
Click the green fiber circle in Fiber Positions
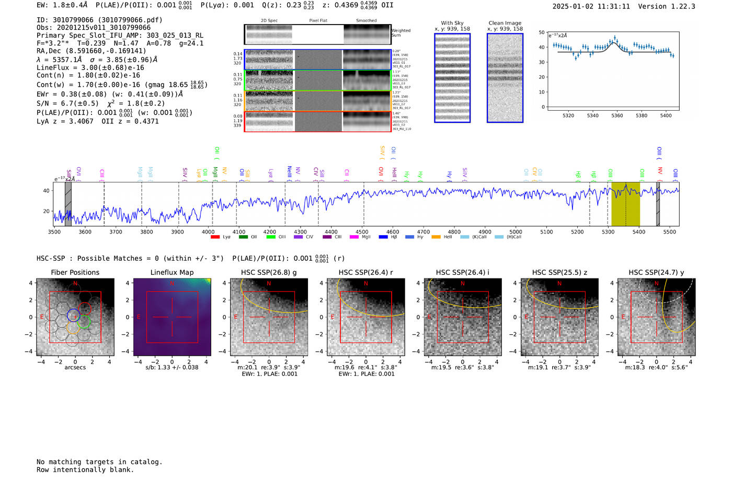point(84,321)
